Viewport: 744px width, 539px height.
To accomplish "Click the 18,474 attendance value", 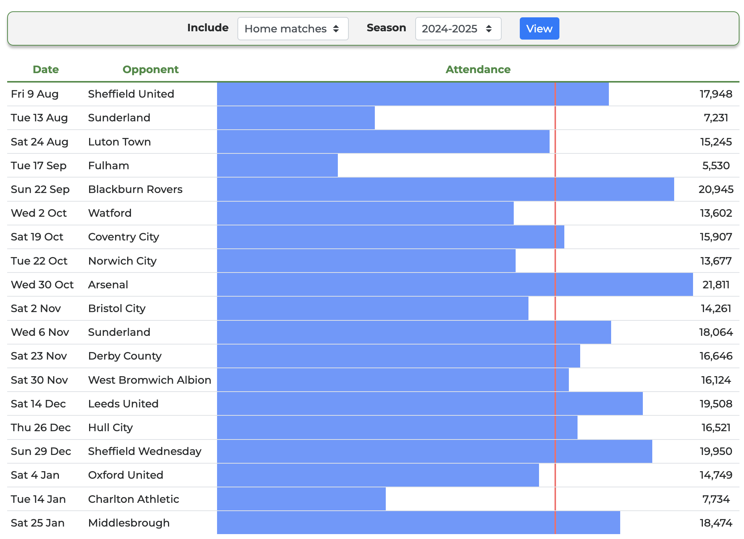I will (x=716, y=523).
